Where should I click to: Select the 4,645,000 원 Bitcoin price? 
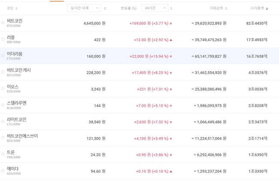tap(94, 23)
